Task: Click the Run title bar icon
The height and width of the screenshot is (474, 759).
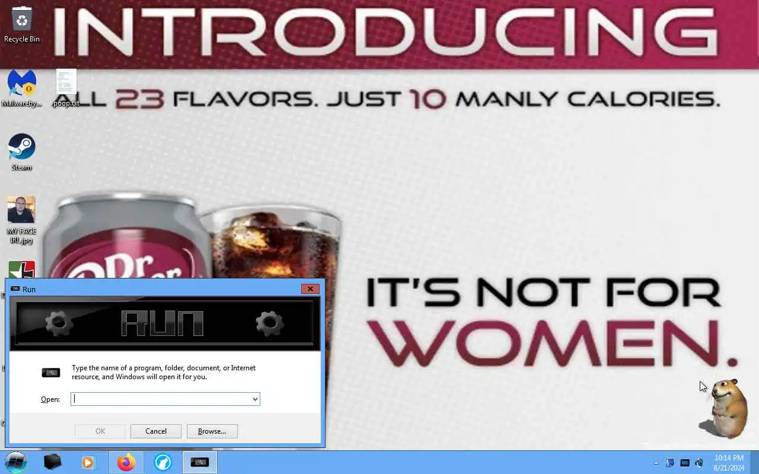Action: 15,289
